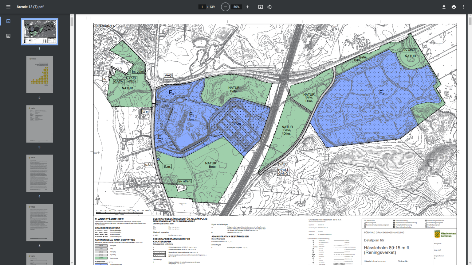Viewport: 472px width, 265px height.
Task: Open the more actions three-dot menu
Action: coord(463,7)
